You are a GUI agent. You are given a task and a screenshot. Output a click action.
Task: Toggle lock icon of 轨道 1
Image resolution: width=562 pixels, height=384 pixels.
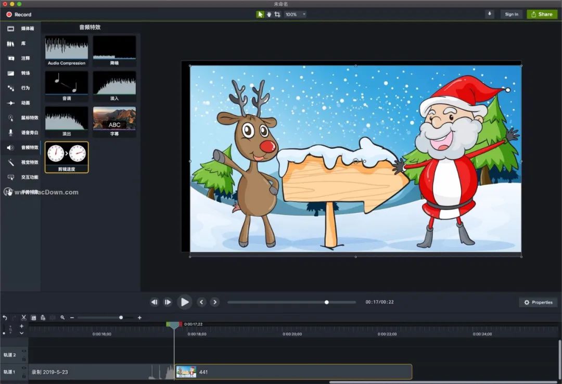(x=24, y=376)
